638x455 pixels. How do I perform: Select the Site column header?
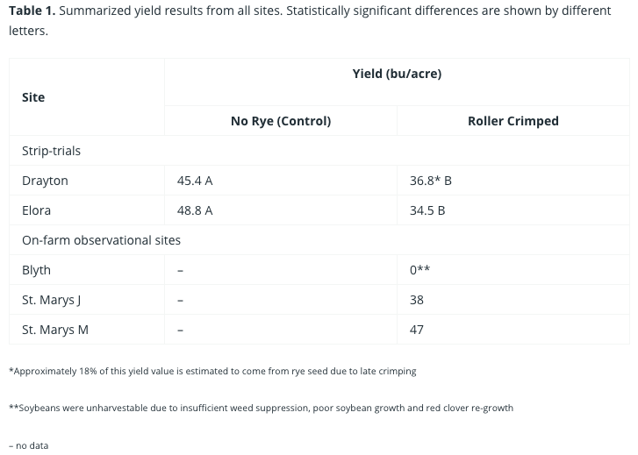(x=33, y=97)
